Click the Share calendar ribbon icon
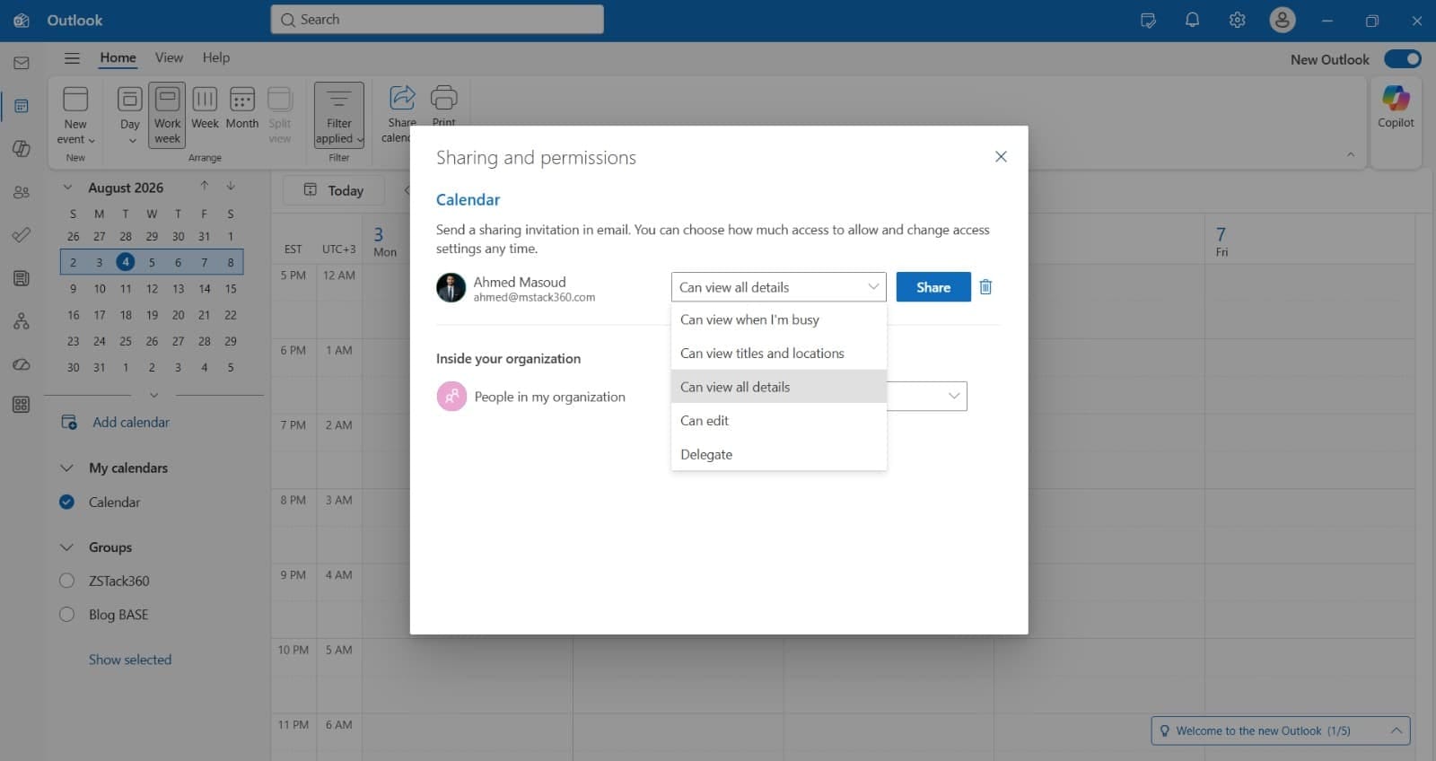 tap(401, 112)
